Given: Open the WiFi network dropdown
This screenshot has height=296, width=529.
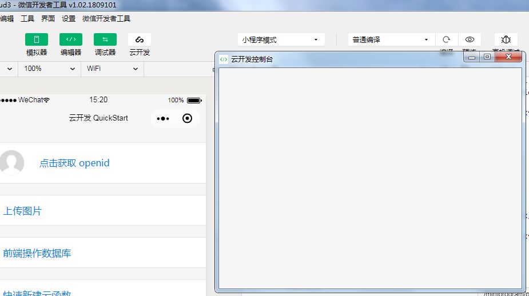Looking at the screenshot, I should (112, 69).
